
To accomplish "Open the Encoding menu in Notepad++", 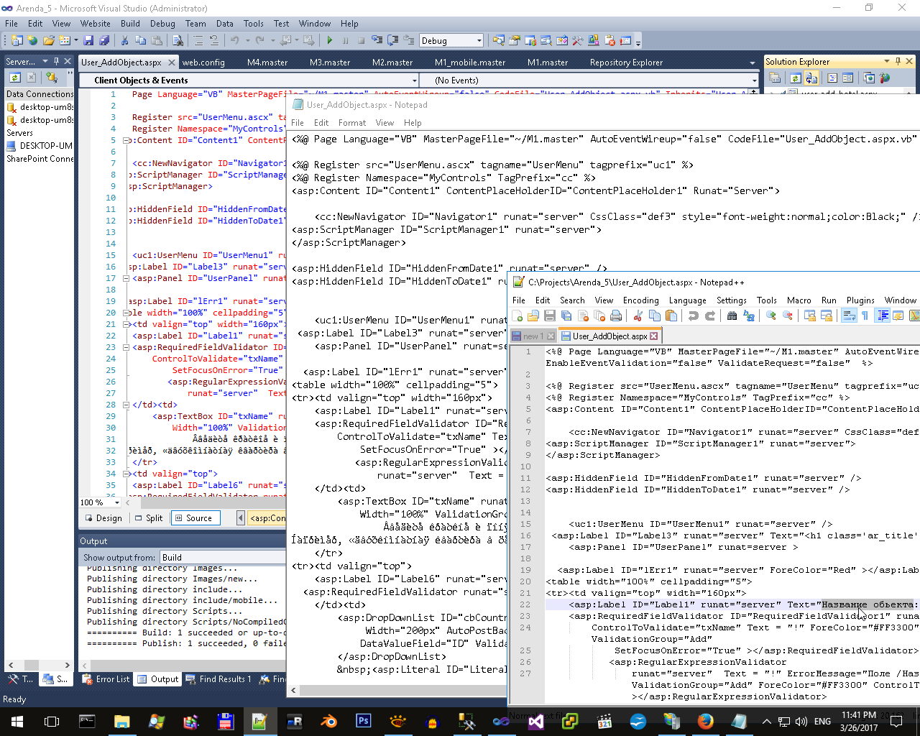I will coord(640,300).
